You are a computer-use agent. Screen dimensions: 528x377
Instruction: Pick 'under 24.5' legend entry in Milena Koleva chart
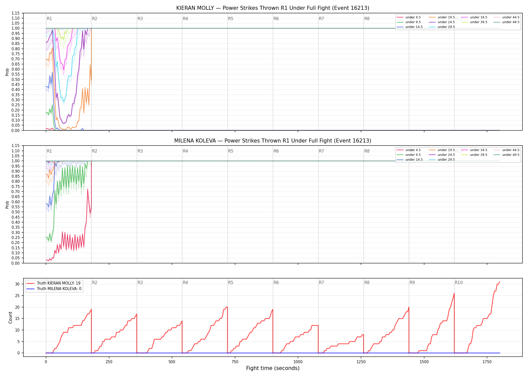(442, 155)
